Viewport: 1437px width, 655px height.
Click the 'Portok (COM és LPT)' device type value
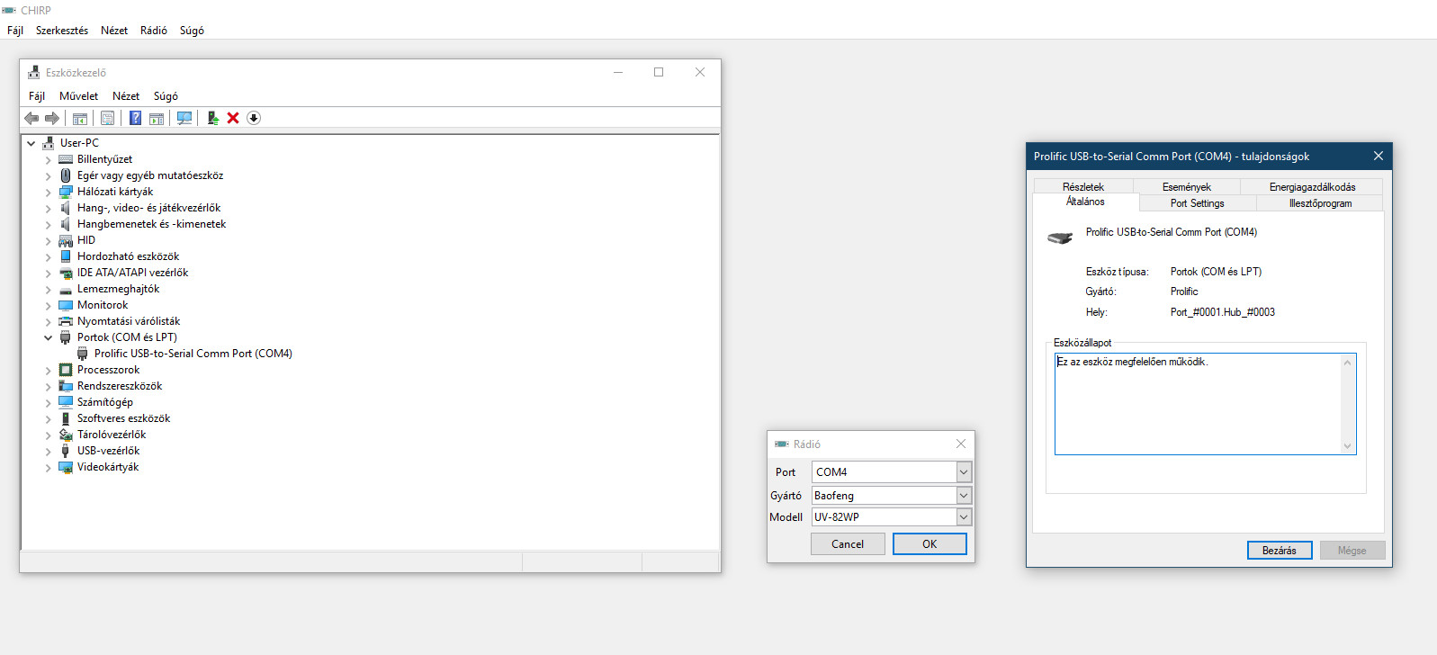click(1216, 272)
